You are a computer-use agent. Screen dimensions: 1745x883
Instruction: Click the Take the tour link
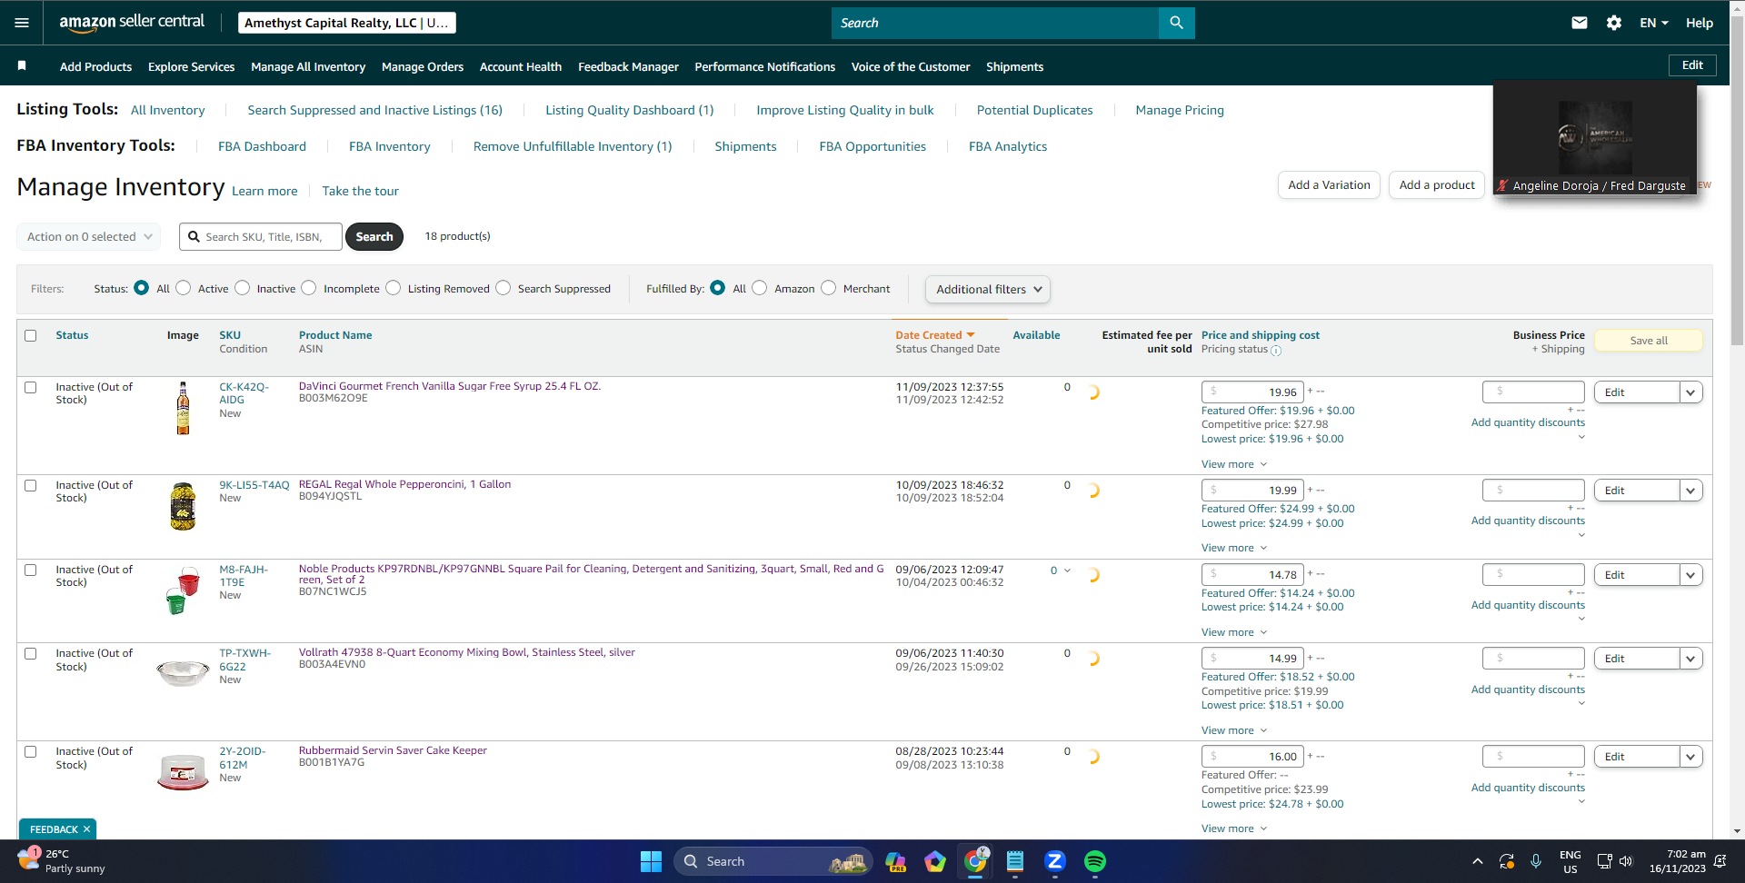(361, 191)
